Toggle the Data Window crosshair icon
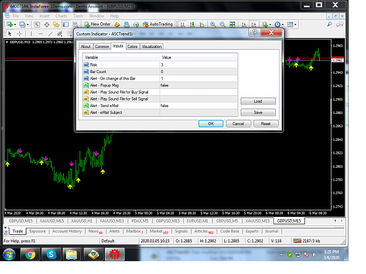Image resolution: width=366 pixels, height=274 pixels. tap(47, 24)
